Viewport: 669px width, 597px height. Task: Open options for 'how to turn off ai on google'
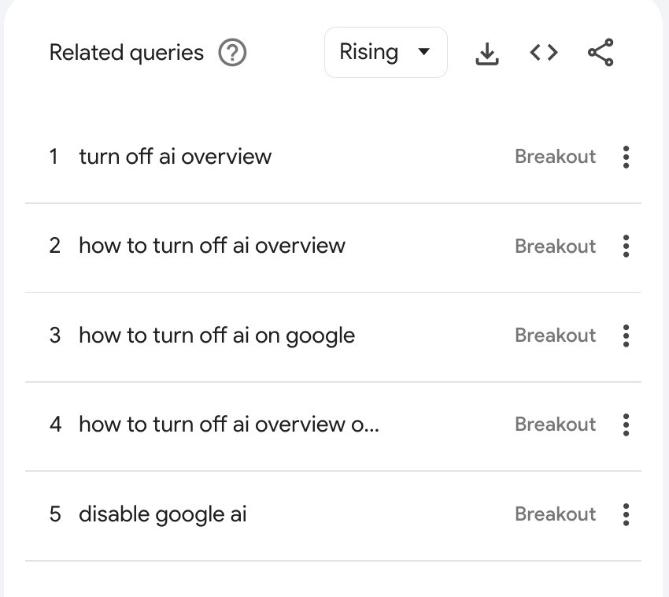pyautogui.click(x=626, y=336)
